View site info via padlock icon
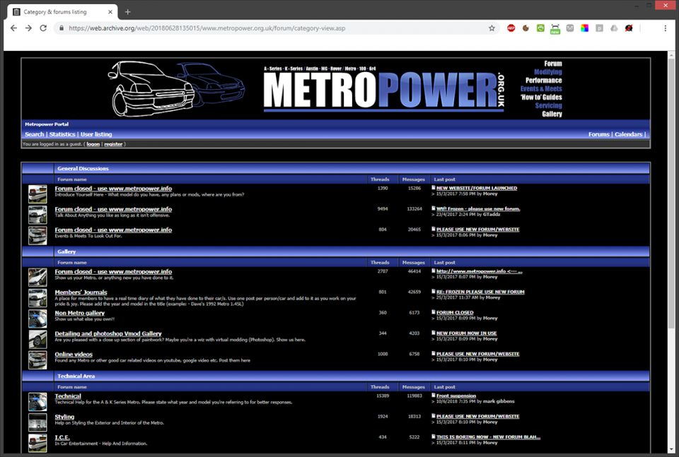The height and width of the screenshot is (457, 679). [61, 28]
